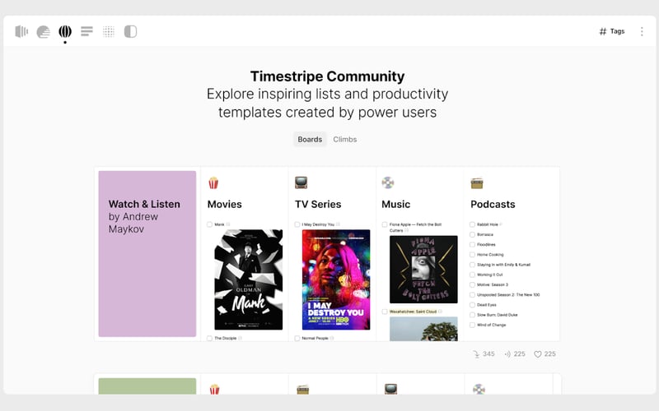Switch to the Boards tab
This screenshot has width=659, height=411.
point(310,139)
